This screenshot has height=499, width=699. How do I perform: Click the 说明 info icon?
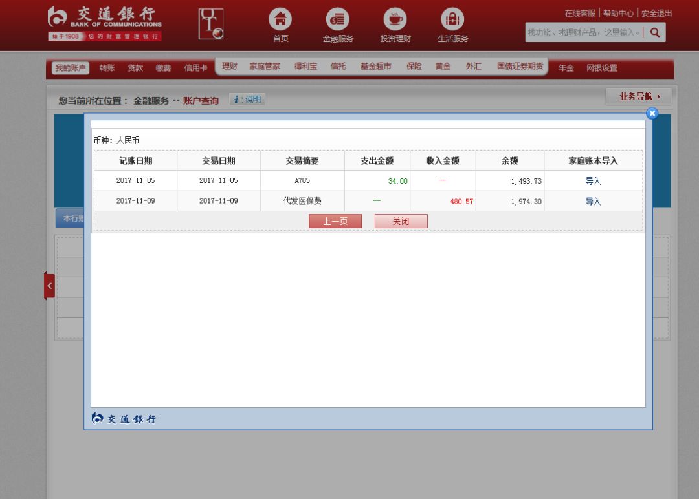click(x=247, y=99)
